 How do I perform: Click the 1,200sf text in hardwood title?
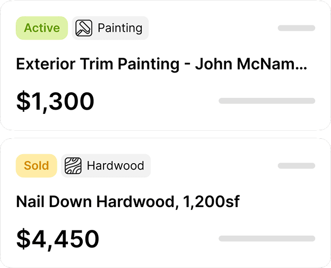tap(211, 202)
